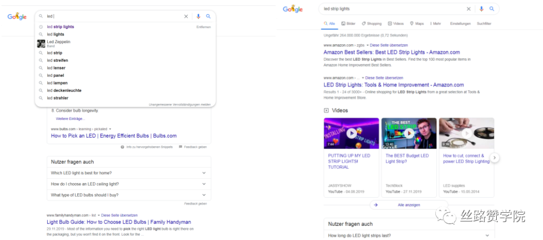This screenshot has width=543, height=240.
Task: Expand 'Which LED light is best for home?'
Action: pos(129,173)
